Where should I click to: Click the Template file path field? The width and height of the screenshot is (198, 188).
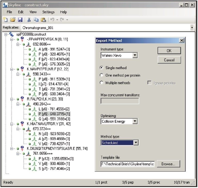coord(128,164)
